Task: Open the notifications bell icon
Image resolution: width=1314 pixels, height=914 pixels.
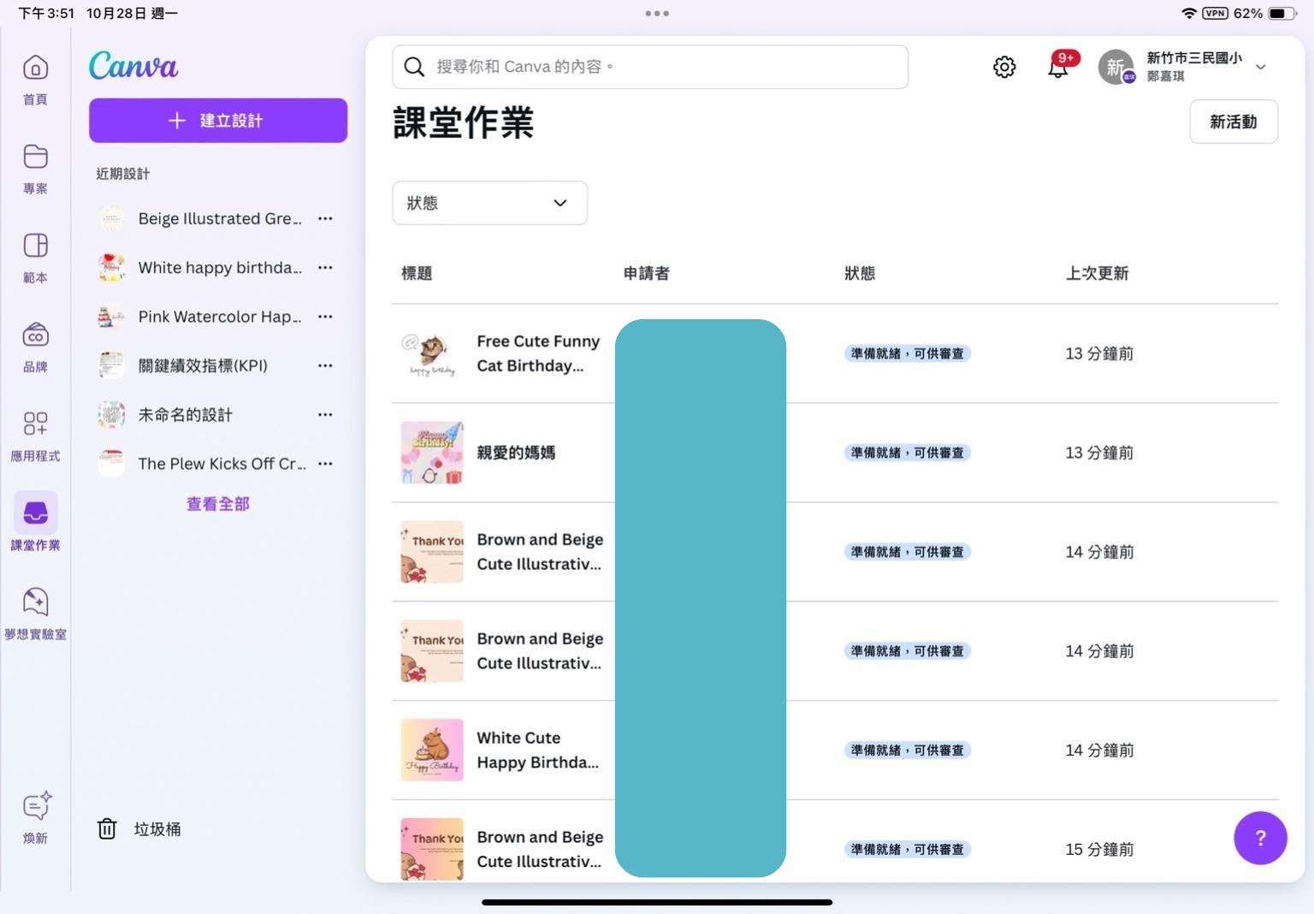Action: [x=1058, y=67]
